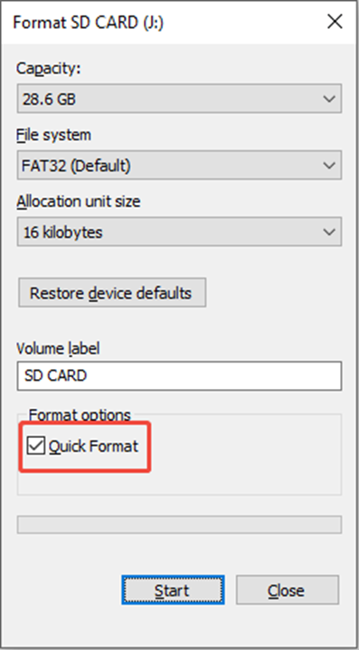The image size is (359, 650).
Task: Click the Close button at the bottom
Action: [x=288, y=590]
